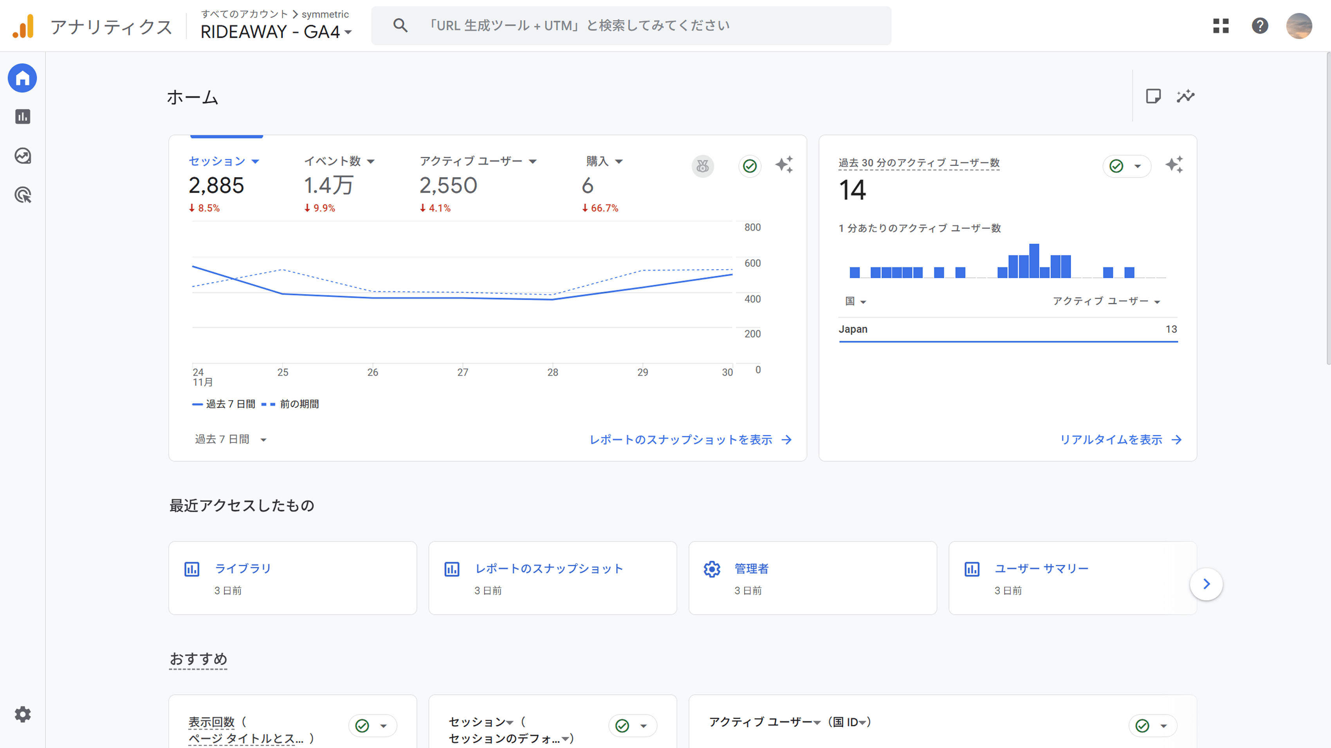The width and height of the screenshot is (1331, 748).
Task: Click the annotations note icon near Home
Action: (1153, 96)
